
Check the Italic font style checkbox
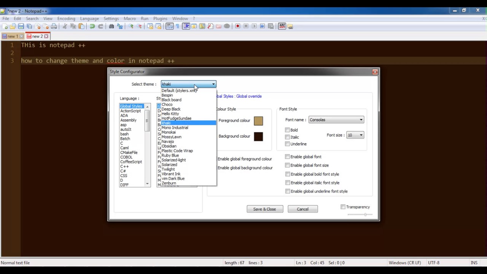(x=287, y=137)
